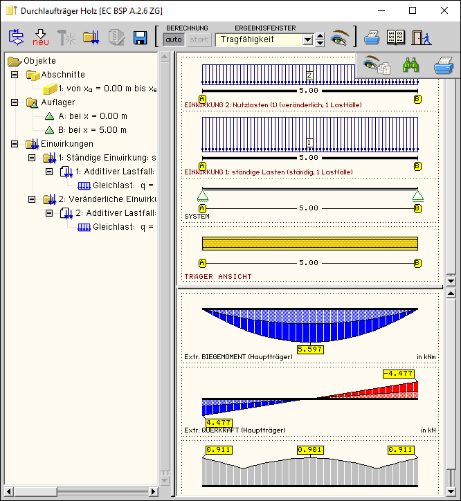
Task: Collapse the Einwirkungen tree node
Action: (15, 144)
